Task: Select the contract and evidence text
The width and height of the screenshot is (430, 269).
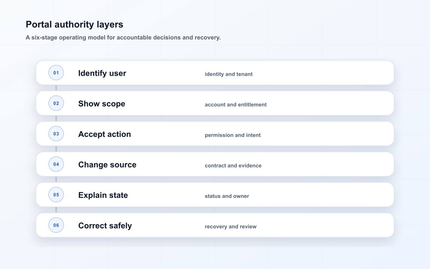Action: (x=233, y=166)
